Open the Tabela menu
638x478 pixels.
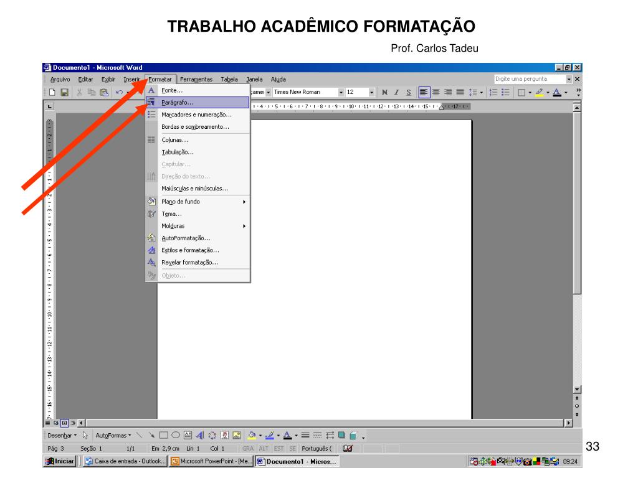pyautogui.click(x=229, y=79)
